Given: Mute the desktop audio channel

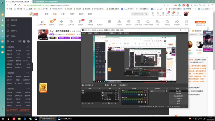Looking at the screenshot, I should [142, 102].
